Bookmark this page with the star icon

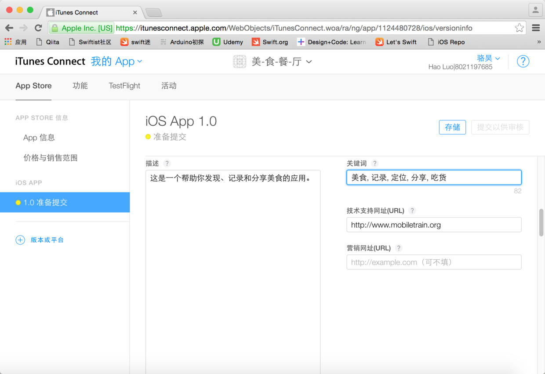point(519,28)
